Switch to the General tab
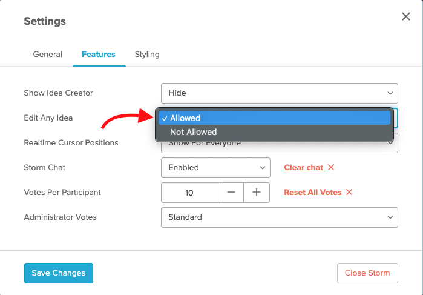Viewport: 423px width, 295px height. [x=47, y=55]
